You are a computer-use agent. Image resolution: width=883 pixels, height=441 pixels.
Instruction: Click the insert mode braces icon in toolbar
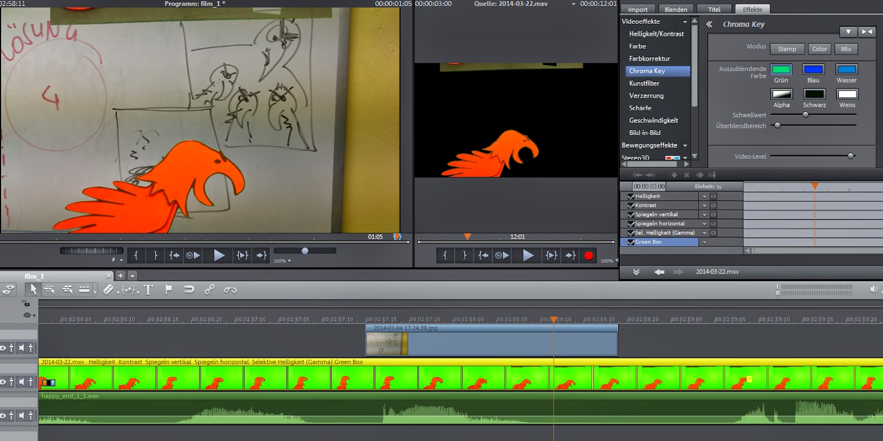[x=129, y=289]
